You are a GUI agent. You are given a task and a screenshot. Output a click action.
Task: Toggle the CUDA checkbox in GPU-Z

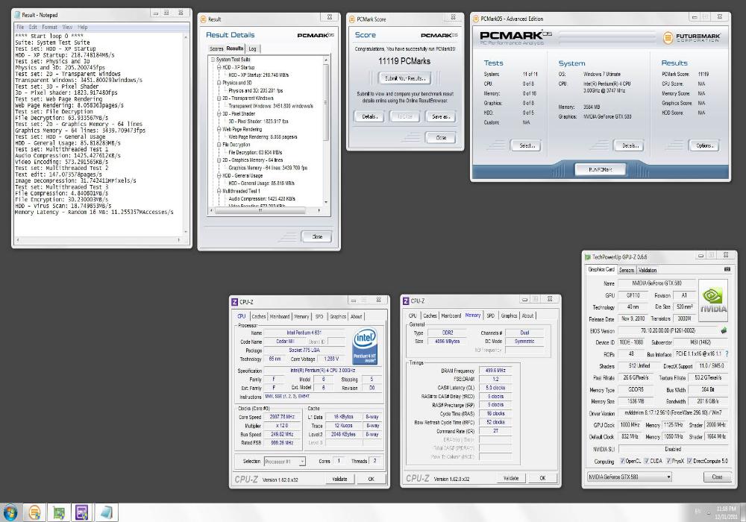pos(647,461)
